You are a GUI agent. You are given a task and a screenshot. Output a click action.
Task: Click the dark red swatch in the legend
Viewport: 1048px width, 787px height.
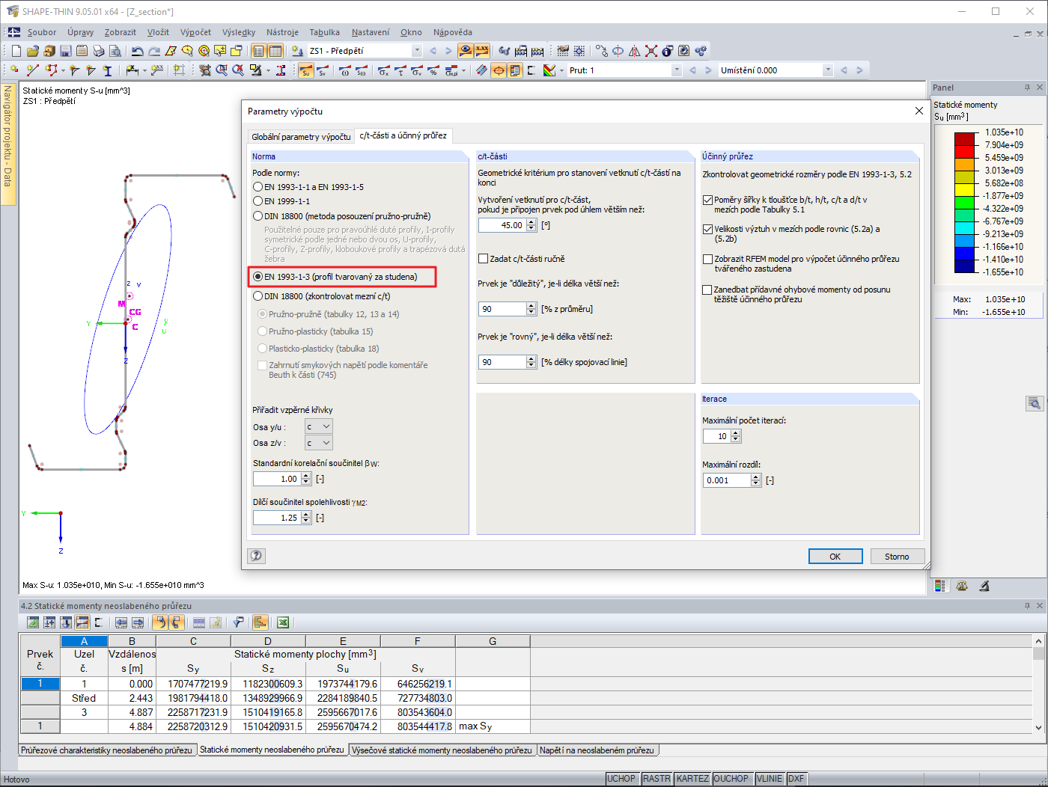tap(965, 138)
